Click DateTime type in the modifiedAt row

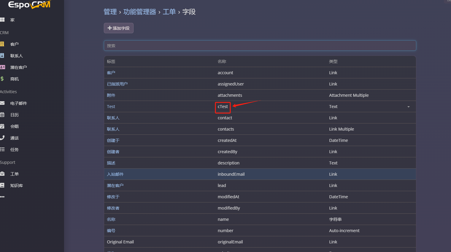(x=339, y=197)
